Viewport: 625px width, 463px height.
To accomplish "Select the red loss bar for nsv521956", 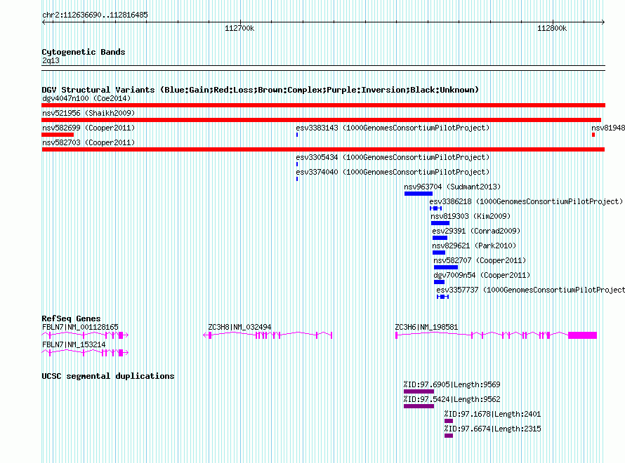I will pos(321,120).
